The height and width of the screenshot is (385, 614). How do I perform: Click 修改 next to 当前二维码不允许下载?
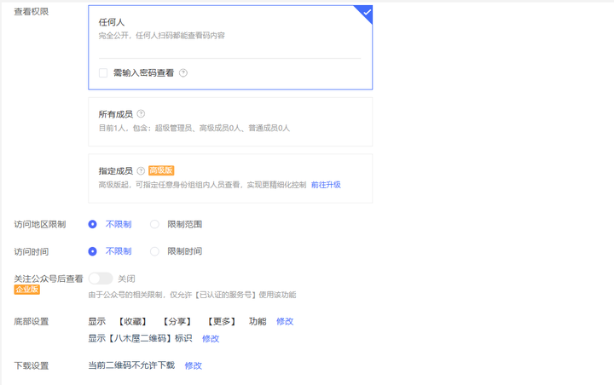tap(194, 365)
